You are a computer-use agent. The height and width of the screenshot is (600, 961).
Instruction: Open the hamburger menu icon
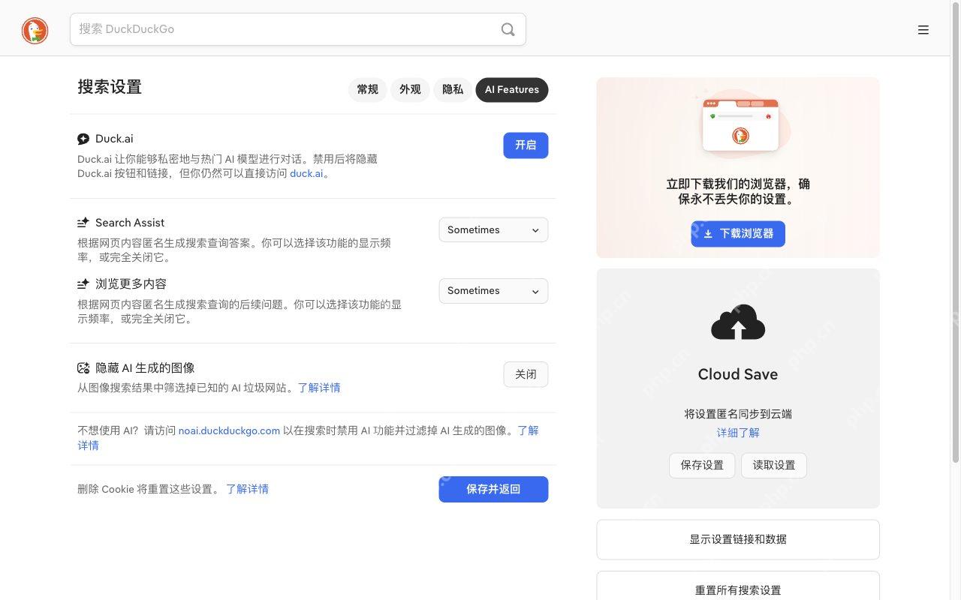coord(923,30)
